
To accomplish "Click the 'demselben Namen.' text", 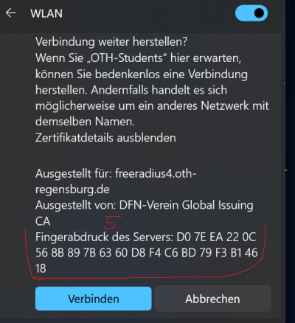I will 85,122.
